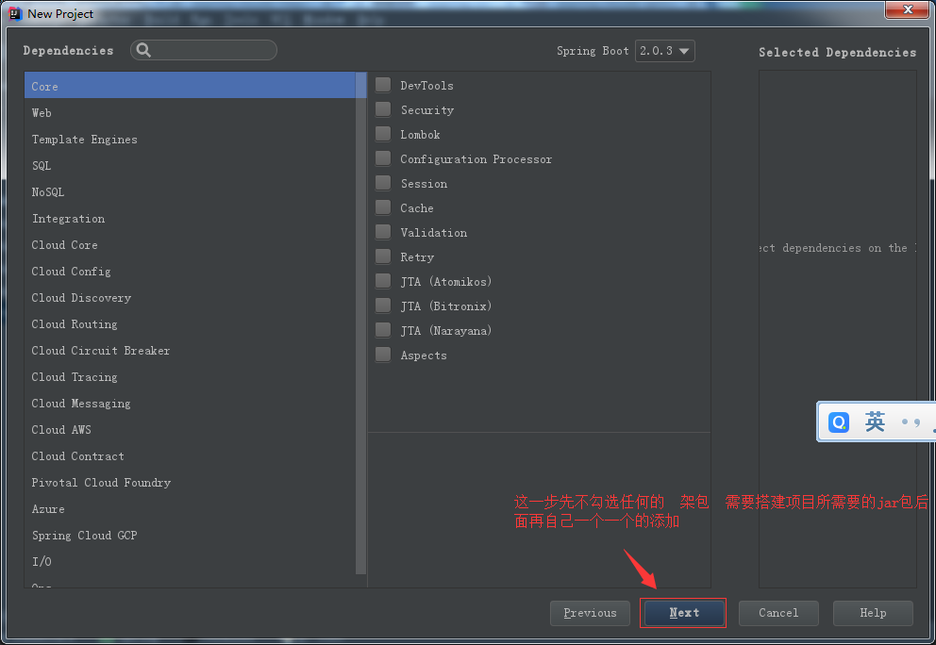Click the Q input method icon

pyautogui.click(x=839, y=422)
